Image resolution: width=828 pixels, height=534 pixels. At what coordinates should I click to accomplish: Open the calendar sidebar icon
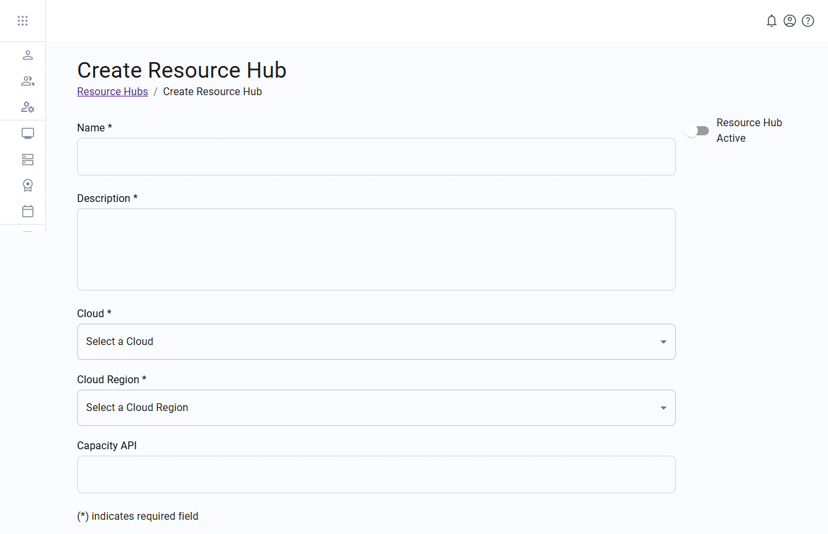click(x=28, y=211)
